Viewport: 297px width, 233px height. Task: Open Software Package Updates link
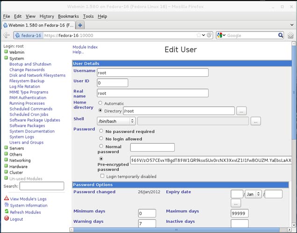click(35, 120)
